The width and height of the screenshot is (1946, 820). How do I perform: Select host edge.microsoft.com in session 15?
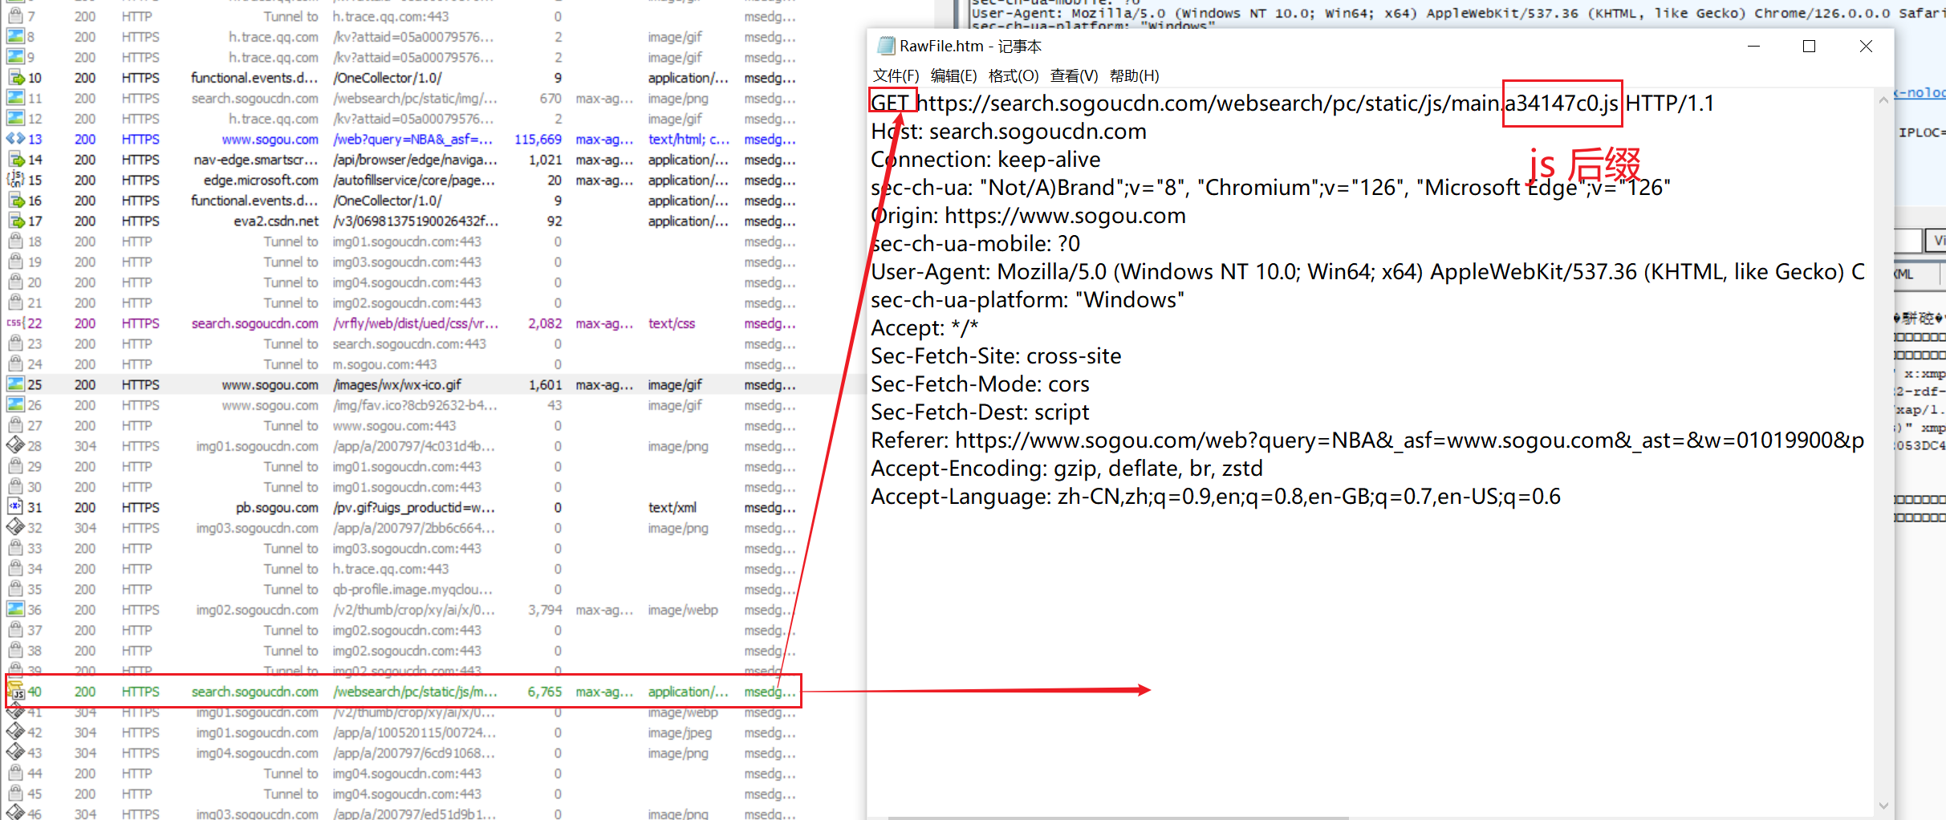[x=261, y=180]
